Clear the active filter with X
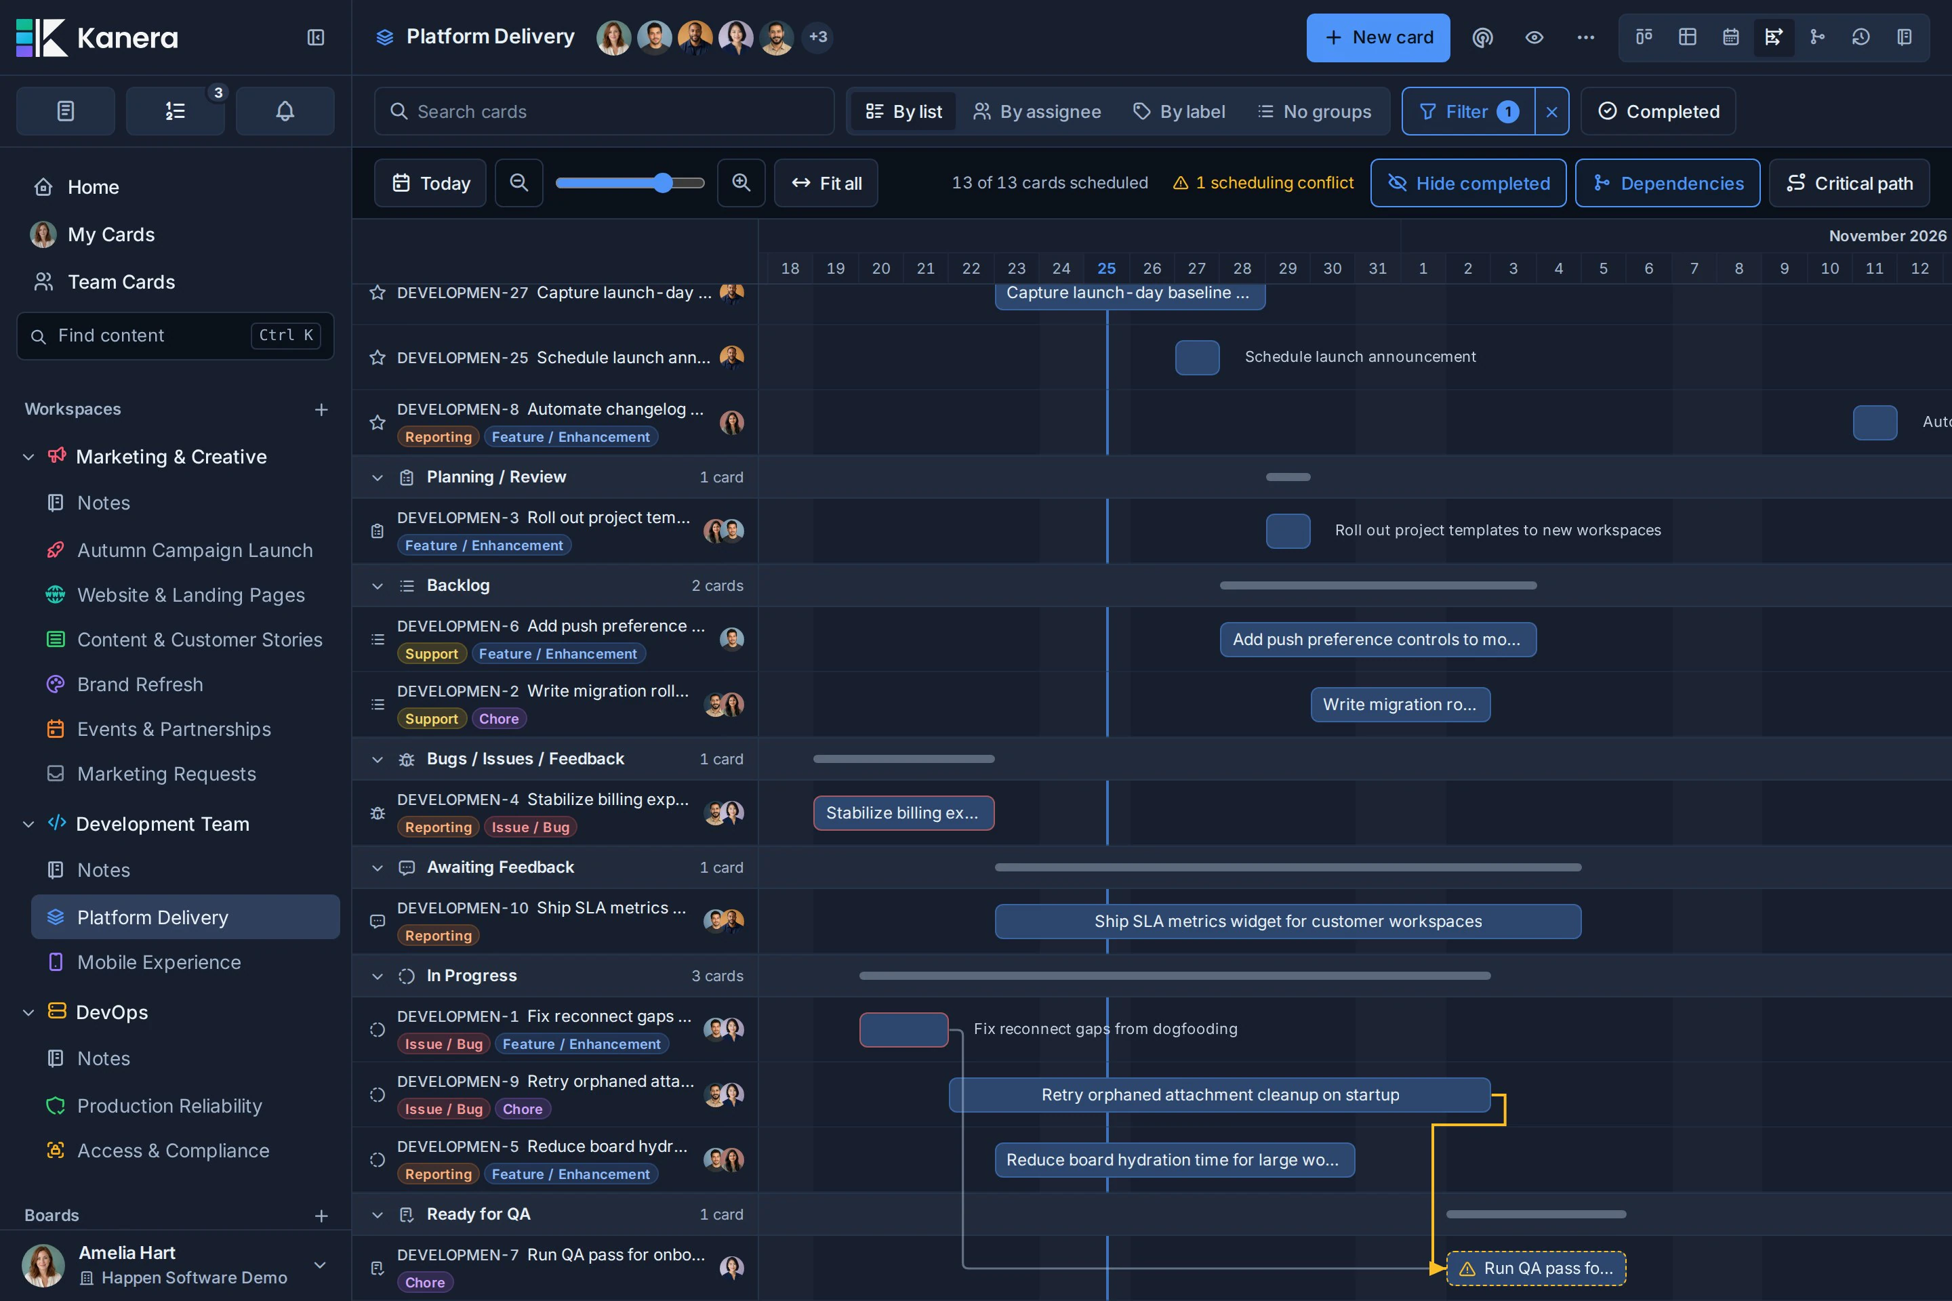 point(1552,111)
